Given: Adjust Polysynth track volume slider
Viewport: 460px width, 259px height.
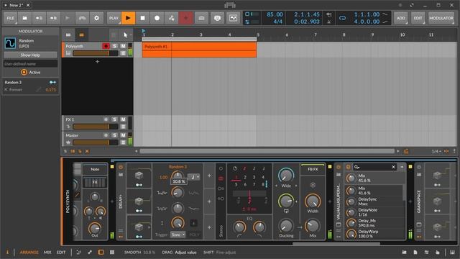Looking at the screenshot, I should tap(96, 53).
